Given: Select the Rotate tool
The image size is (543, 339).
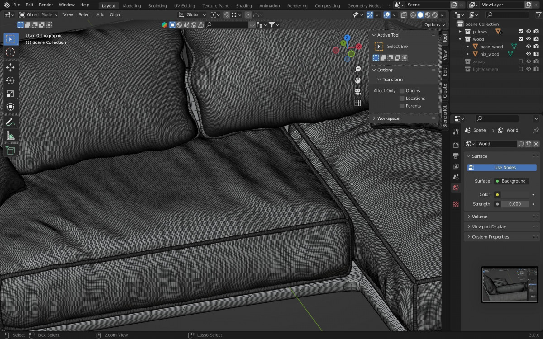Looking at the screenshot, I should [10, 80].
